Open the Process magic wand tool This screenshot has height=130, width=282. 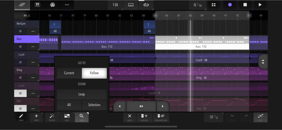[52, 117]
